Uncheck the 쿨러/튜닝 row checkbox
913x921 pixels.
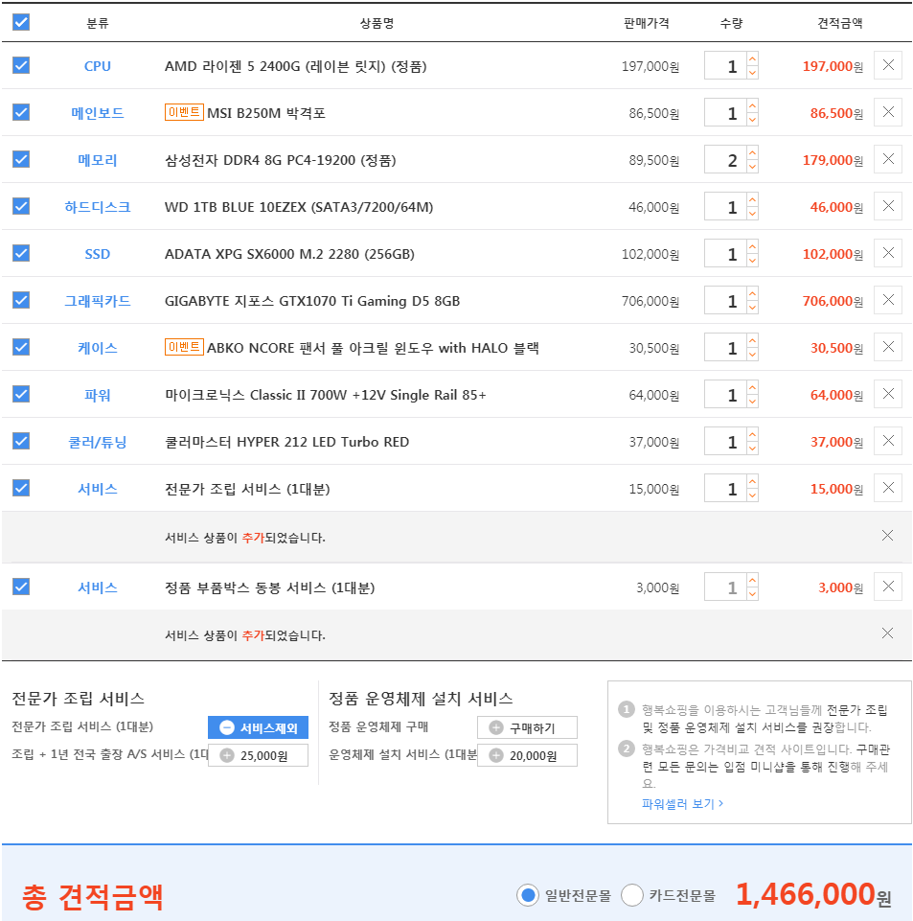[21, 441]
